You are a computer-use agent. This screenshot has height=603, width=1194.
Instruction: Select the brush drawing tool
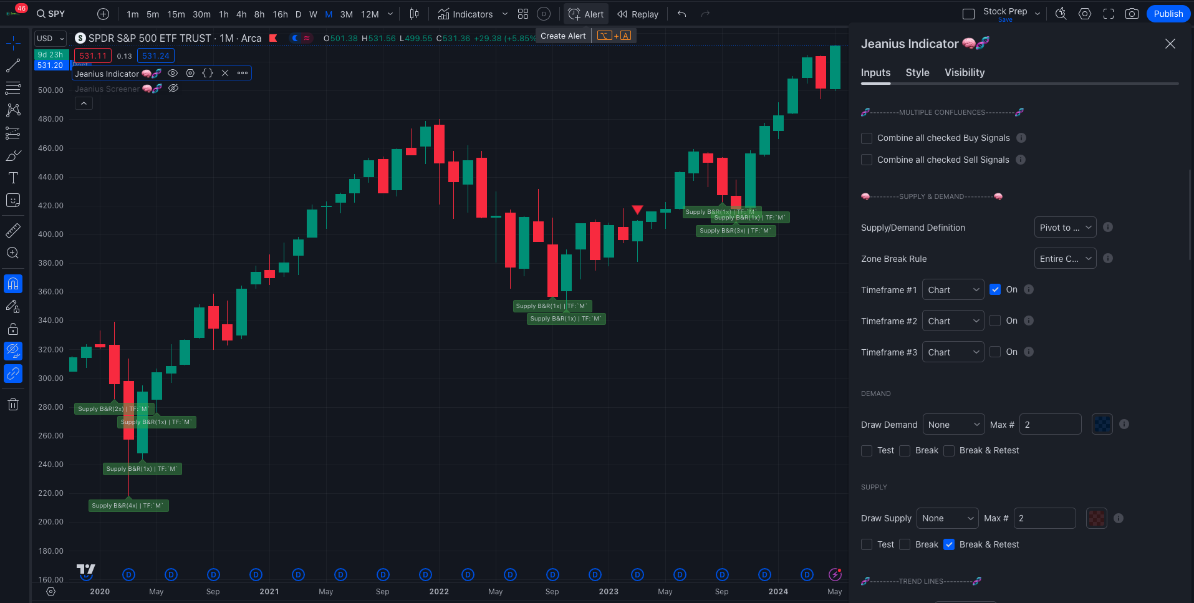tap(13, 155)
